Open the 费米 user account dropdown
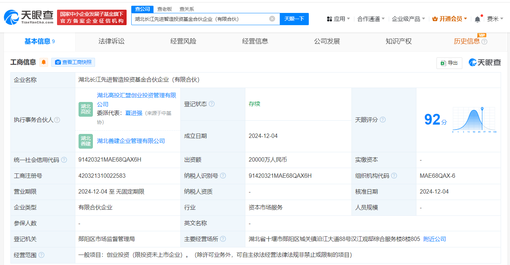 pos(495,19)
